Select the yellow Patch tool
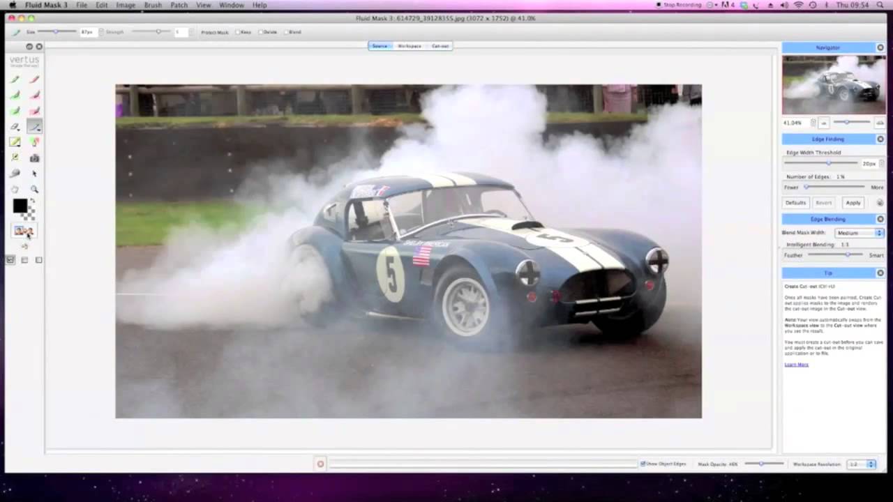 [15, 142]
